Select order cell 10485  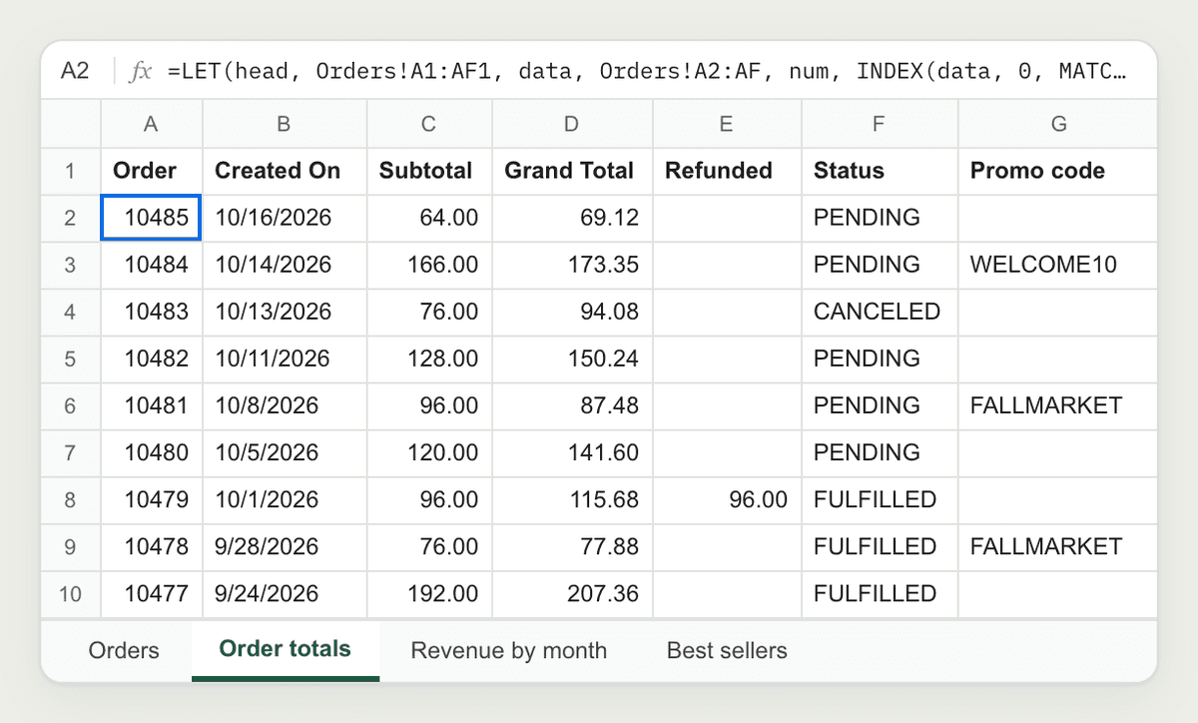coord(152,218)
